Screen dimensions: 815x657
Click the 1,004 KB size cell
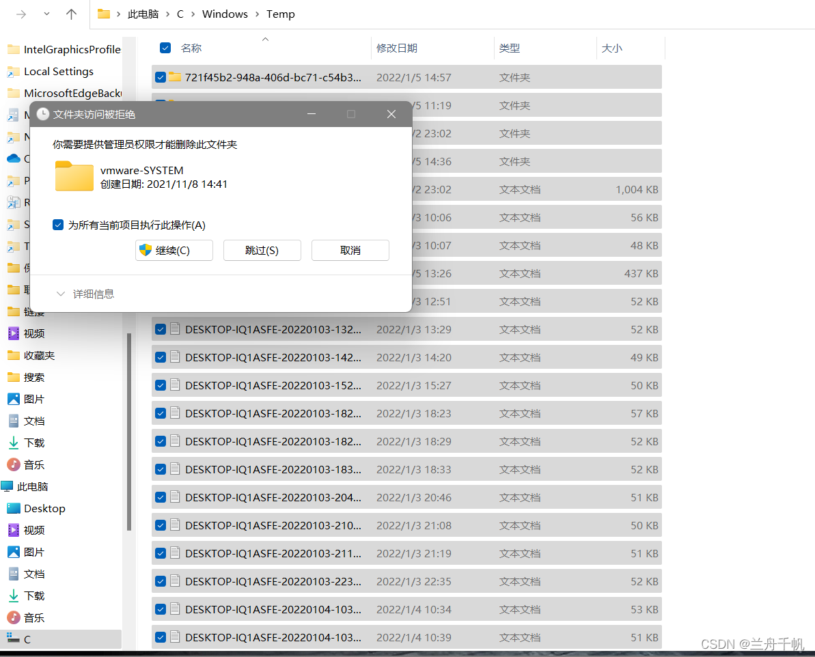pos(637,190)
